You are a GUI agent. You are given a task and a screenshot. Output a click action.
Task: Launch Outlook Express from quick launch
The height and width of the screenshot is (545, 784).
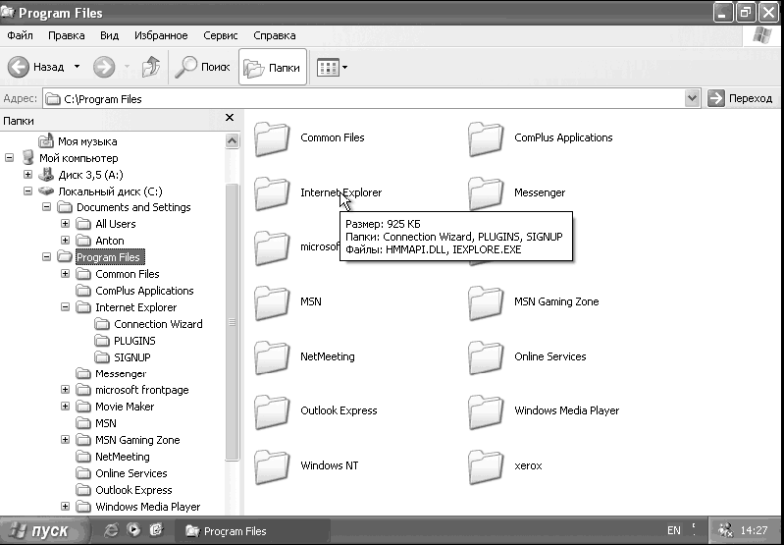156,530
